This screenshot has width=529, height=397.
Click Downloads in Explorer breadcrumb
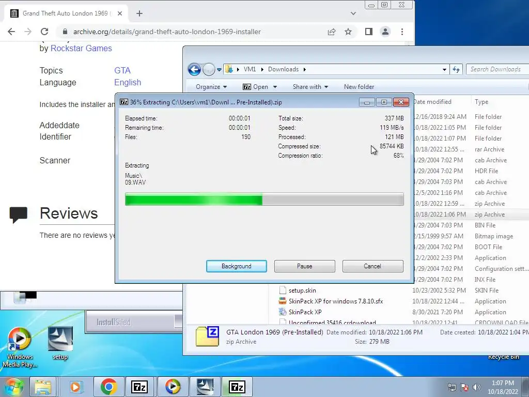pyautogui.click(x=284, y=69)
